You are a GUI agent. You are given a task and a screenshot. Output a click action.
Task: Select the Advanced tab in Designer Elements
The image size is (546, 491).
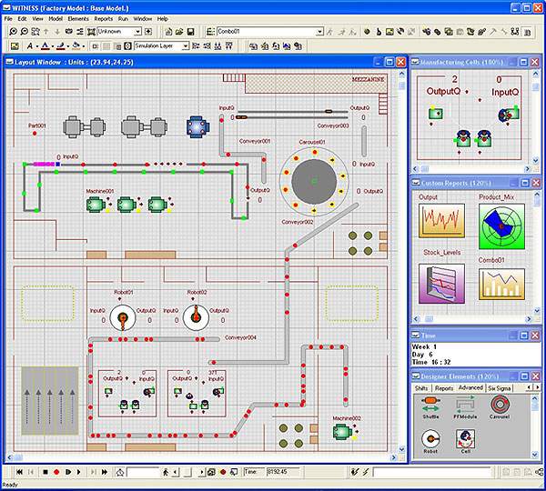coord(470,387)
